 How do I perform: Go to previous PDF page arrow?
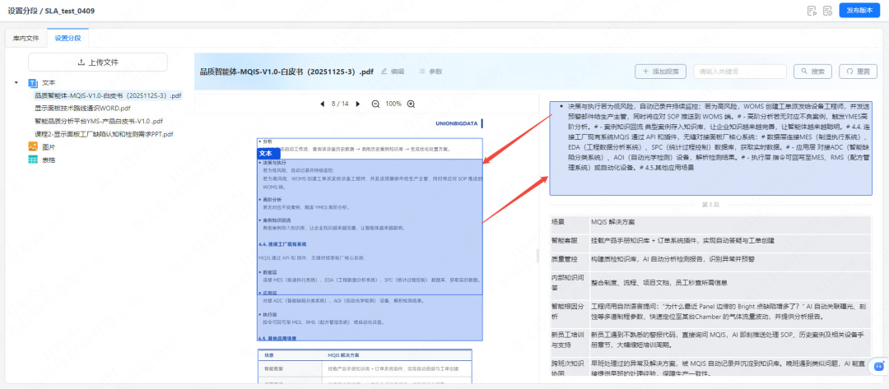click(323, 104)
